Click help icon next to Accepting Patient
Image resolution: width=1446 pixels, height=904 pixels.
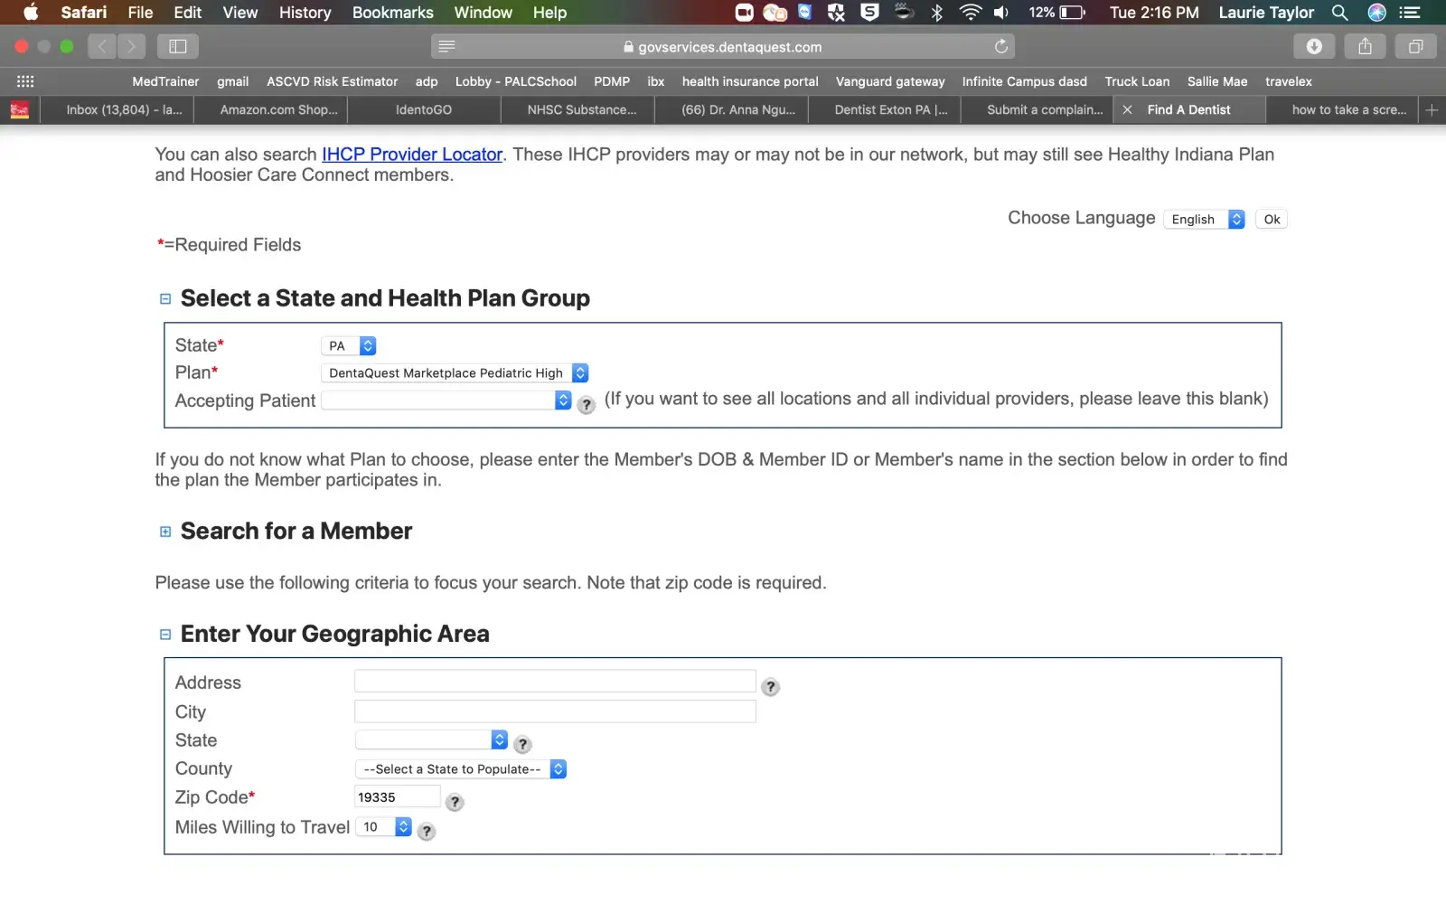[x=587, y=405]
